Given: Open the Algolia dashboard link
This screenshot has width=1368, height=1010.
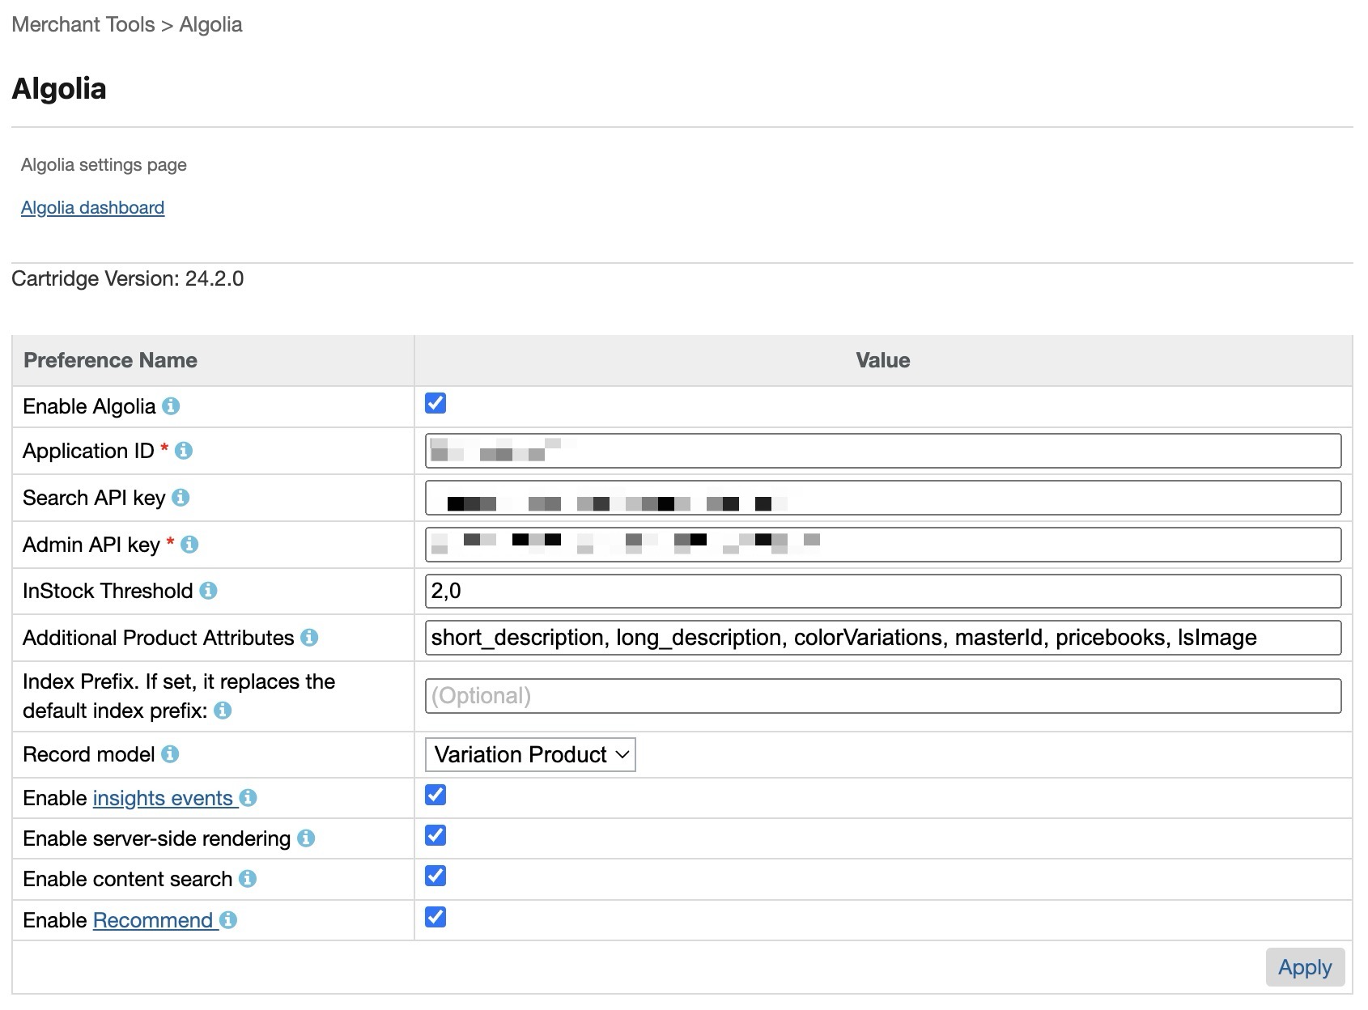Looking at the screenshot, I should coord(92,208).
